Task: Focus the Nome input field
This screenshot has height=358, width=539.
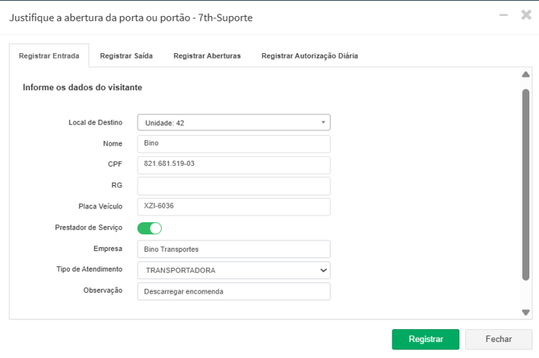Action: [233, 143]
